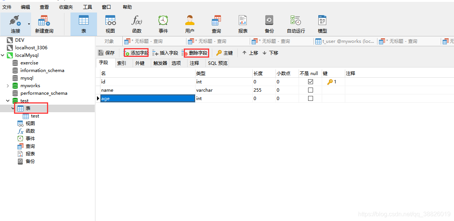The width and height of the screenshot is (454, 221).
Task: Click the 255 length cell of name
Action: pyautogui.click(x=264, y=90)
